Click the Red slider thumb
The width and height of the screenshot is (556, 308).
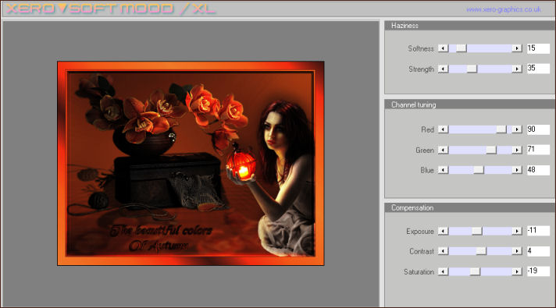coord(501,129)
